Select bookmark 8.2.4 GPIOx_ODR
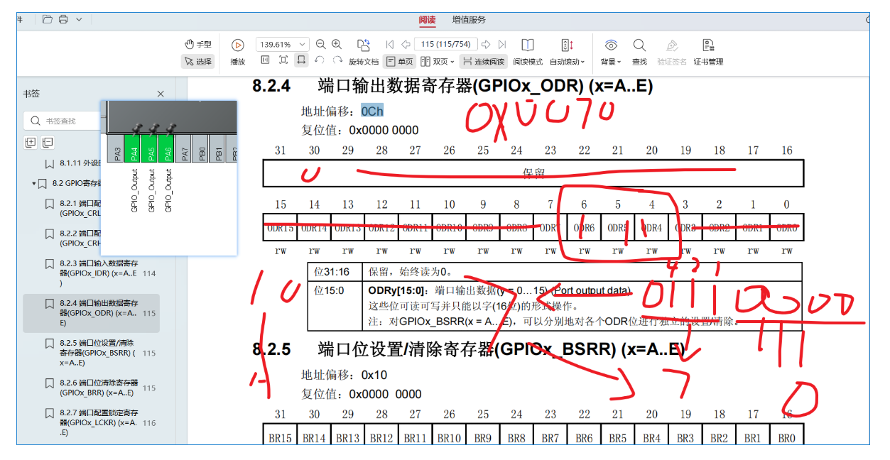 (x=91, y=313)
